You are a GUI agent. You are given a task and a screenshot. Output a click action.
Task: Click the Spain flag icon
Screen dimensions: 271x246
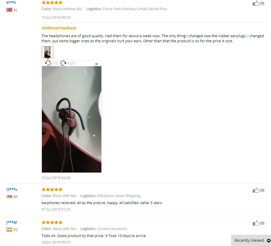9,230
